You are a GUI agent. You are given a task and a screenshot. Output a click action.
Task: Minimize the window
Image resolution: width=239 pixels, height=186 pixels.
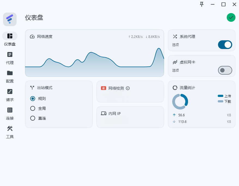click(x=213, y=4)
